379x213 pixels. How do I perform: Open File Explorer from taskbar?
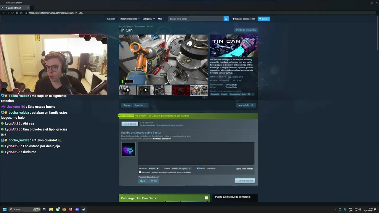(x=51, y=209)
